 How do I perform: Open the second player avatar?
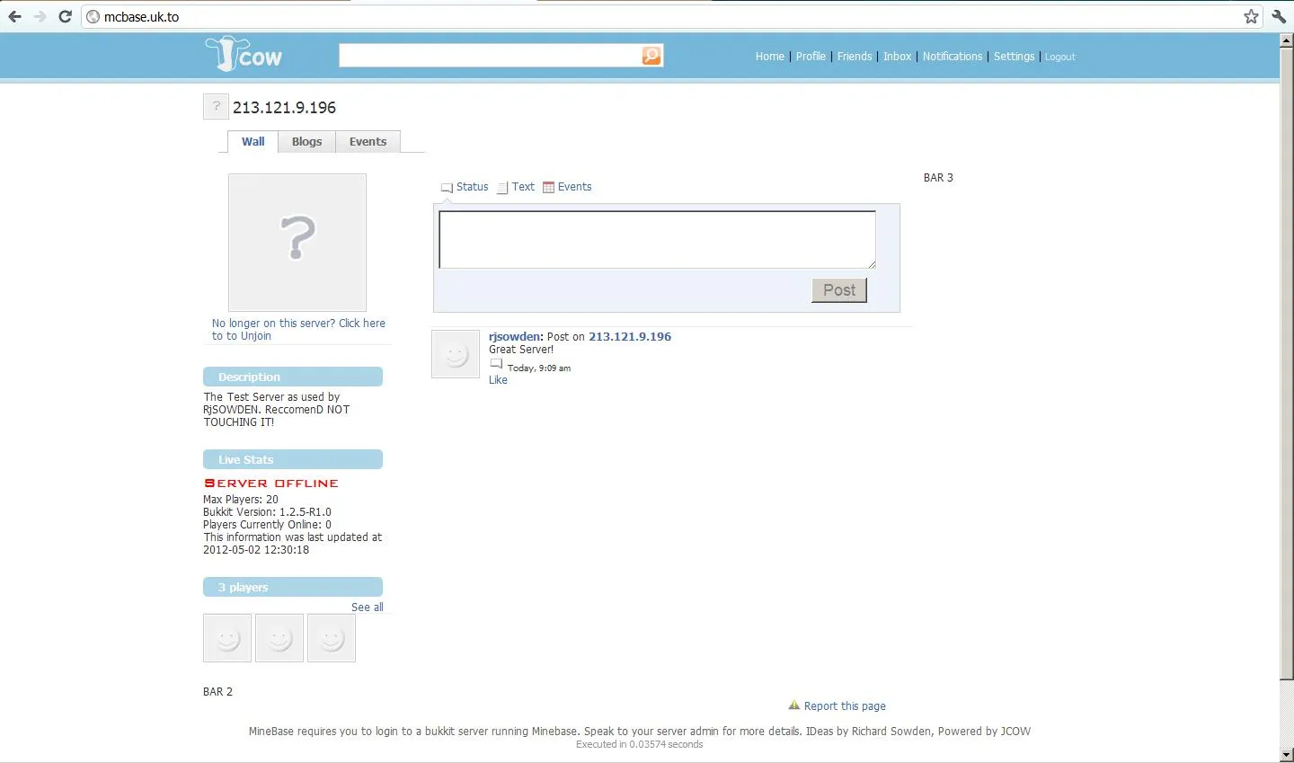tap(279, 638)
